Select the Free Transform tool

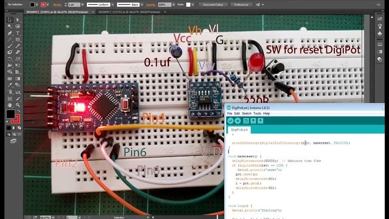[x=18, y=65]
